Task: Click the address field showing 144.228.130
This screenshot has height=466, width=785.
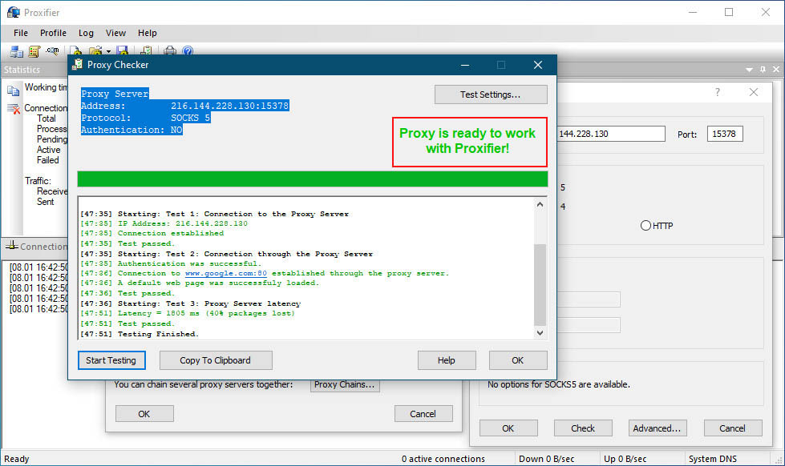Action: 611,134
